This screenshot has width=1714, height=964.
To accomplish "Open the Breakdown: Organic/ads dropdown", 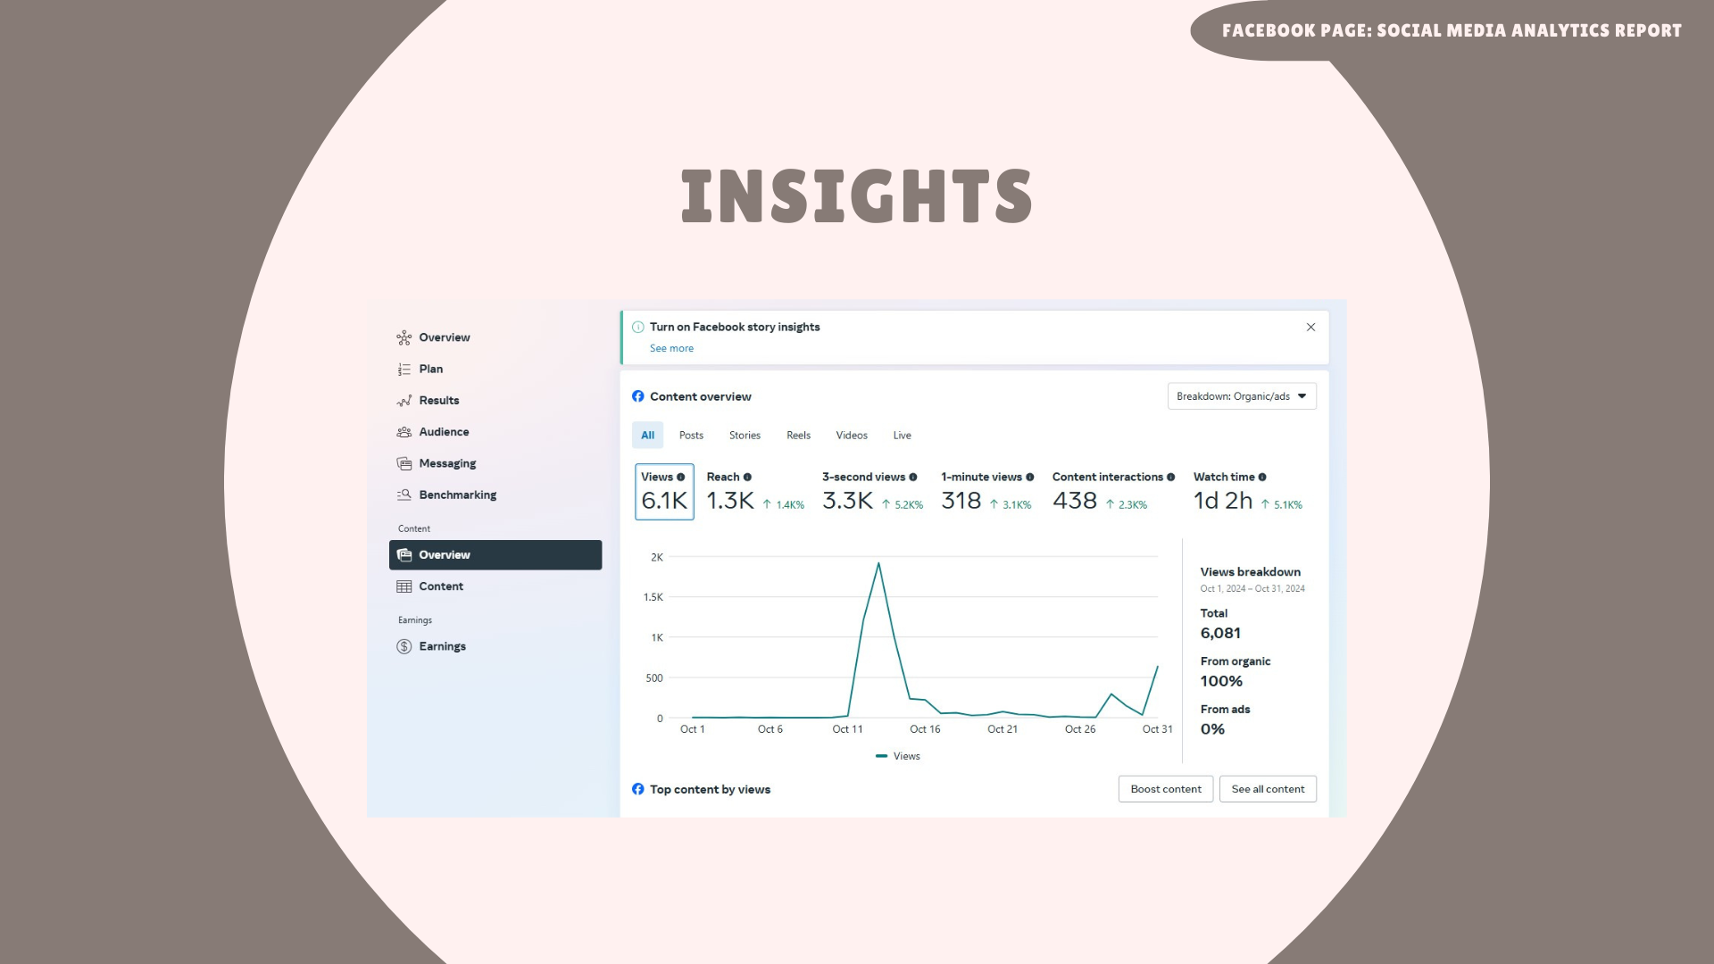I will 1241,396.
